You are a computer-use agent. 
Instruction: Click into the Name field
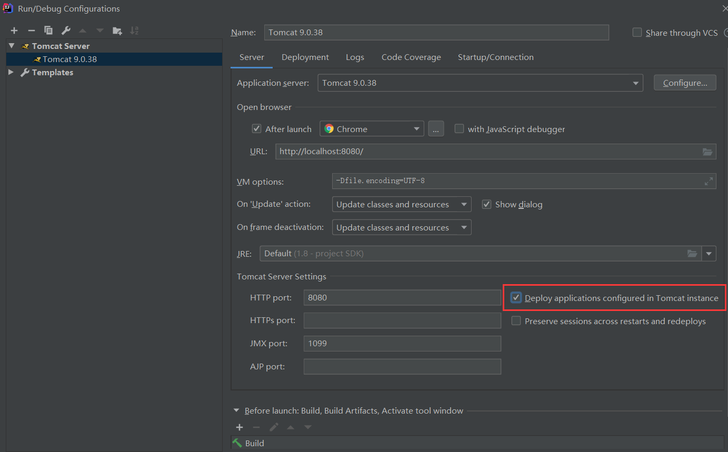[436, 33]
